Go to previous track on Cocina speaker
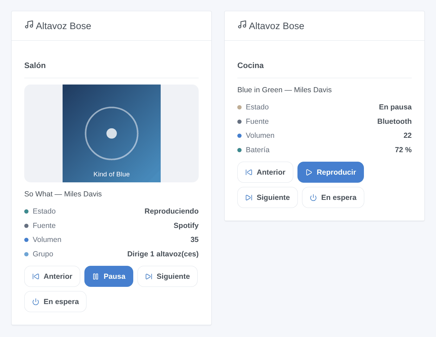 coord(265,172)
